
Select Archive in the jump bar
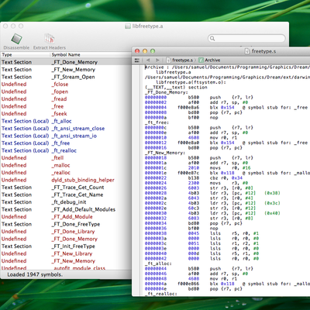pos(209,60)
